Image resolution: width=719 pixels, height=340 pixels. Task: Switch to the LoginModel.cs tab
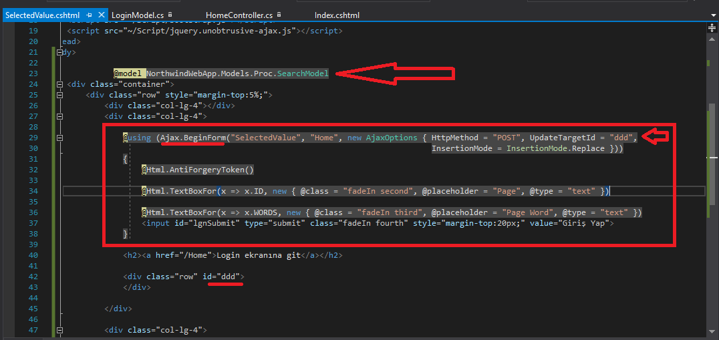(x=137, y=14)
